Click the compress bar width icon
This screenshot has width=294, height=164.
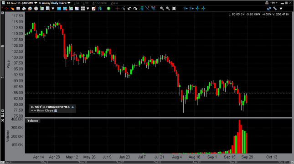click(x=203, y=9)
